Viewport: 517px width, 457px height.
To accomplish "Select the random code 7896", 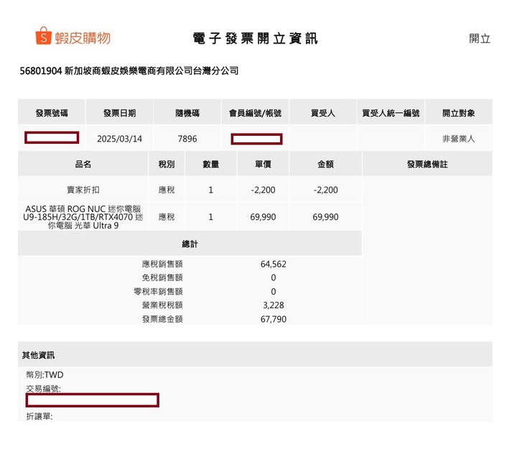I will tap(187, 139).
